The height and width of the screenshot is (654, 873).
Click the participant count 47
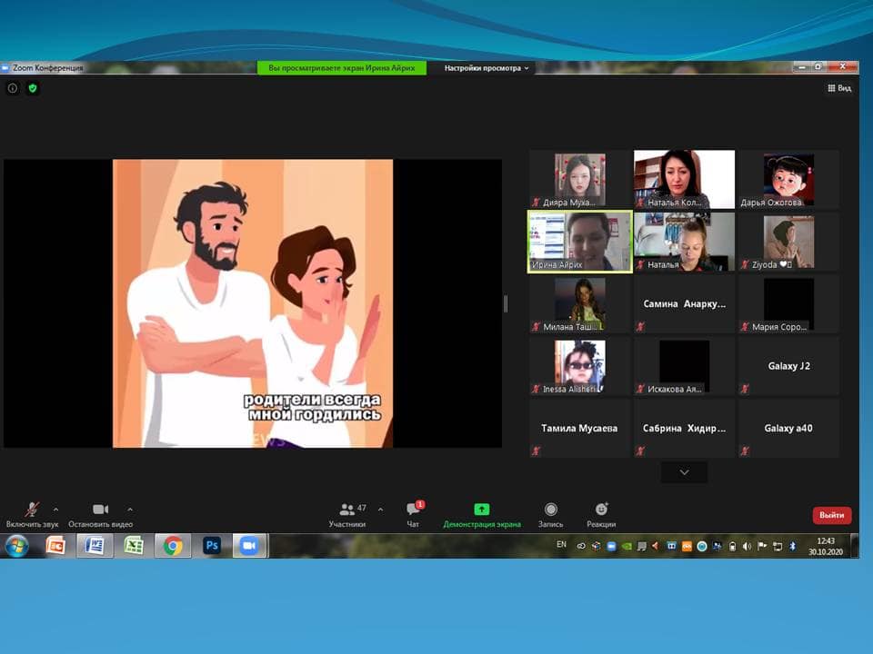pos(362,508)
